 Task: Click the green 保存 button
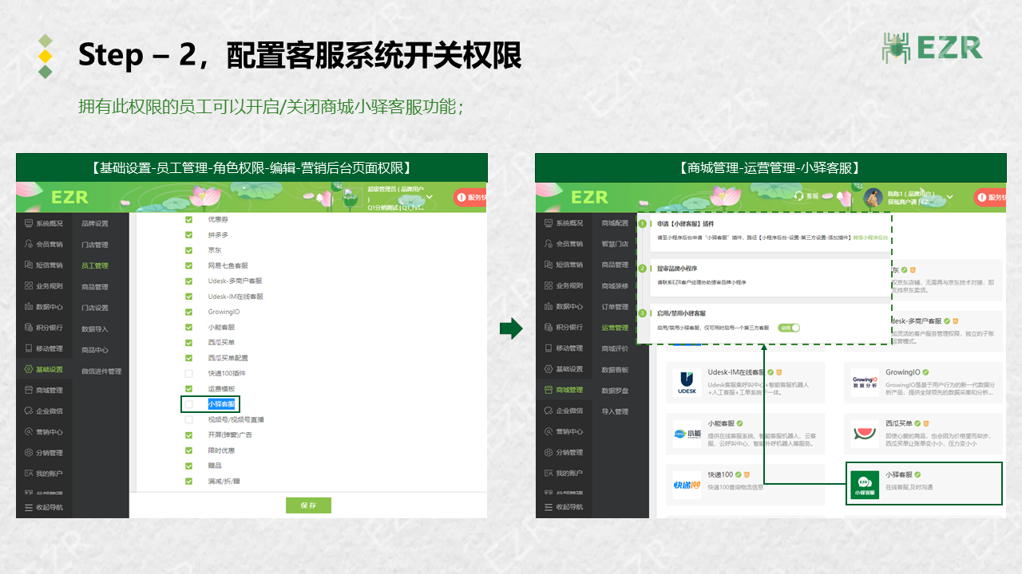point(308,505)
